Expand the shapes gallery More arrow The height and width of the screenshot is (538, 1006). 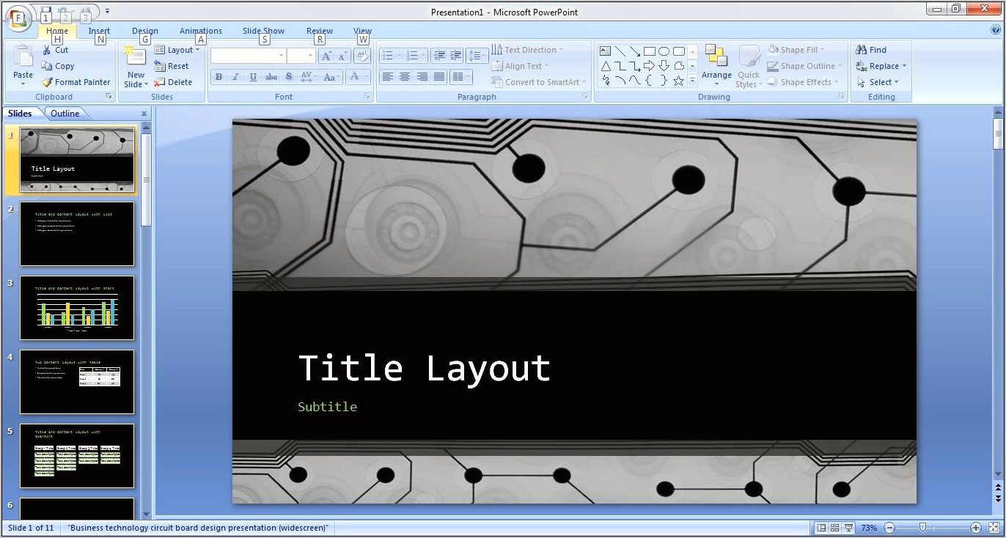coord(692,81)
